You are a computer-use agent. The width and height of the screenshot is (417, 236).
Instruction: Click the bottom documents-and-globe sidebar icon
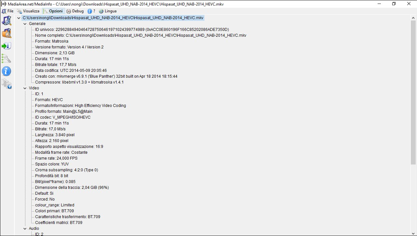pyautogui.click(x=7, y=84)
